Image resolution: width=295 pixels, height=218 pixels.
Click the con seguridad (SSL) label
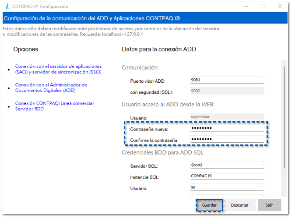coord(151,92)
